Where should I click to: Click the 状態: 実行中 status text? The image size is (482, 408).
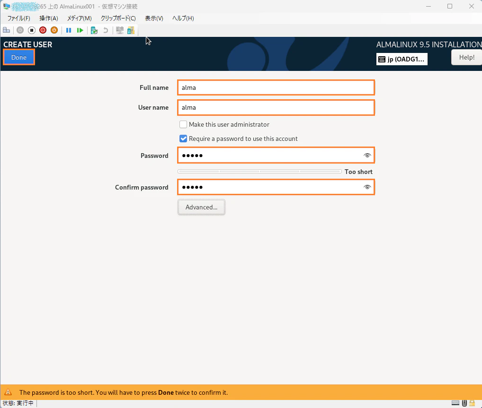pos(18,403)
